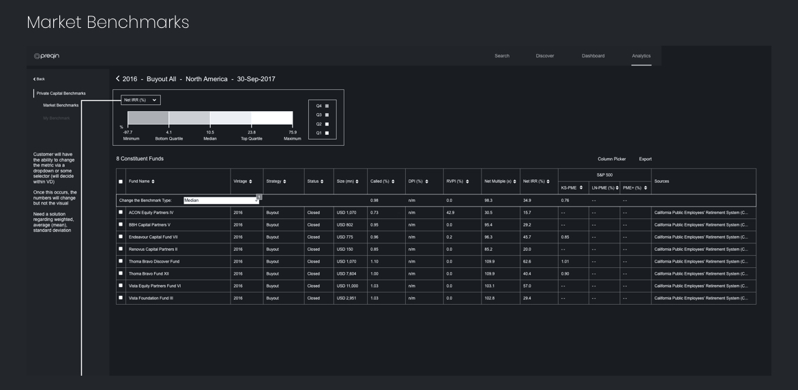Go to the Dashboard tab
The height and width of the screenshot is (390, 798).
click(x=593, y=56)
